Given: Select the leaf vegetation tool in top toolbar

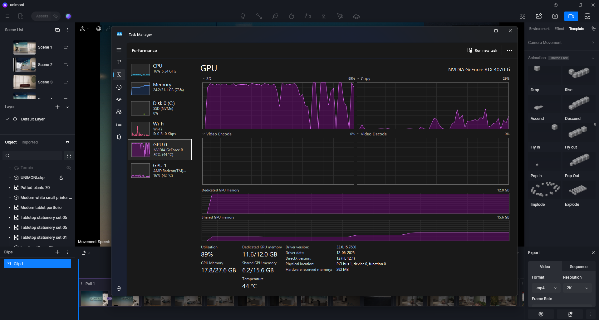Looking at the screenshot, I should [x=275, y=16].
